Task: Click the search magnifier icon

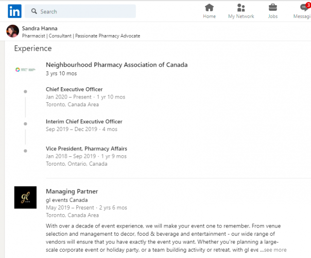Action: [x=34, y=11]
